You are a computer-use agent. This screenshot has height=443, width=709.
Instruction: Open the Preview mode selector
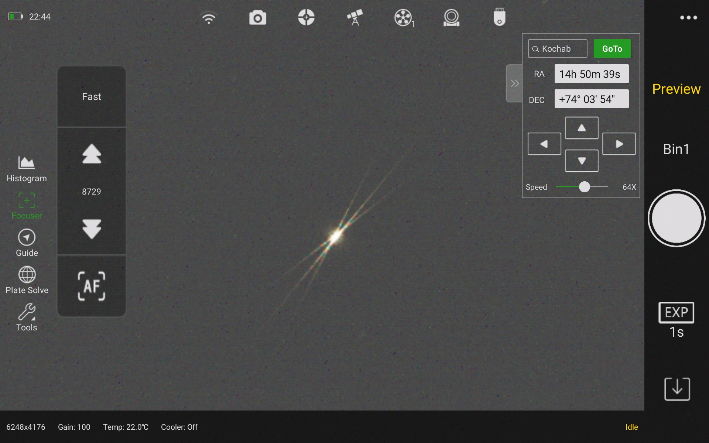click(676, 89)
